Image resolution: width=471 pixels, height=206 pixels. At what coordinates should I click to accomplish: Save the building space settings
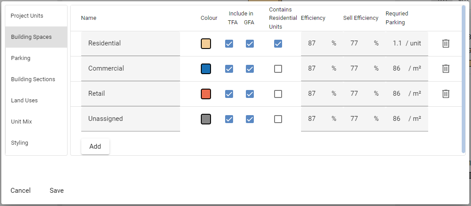tap(57, 191)
